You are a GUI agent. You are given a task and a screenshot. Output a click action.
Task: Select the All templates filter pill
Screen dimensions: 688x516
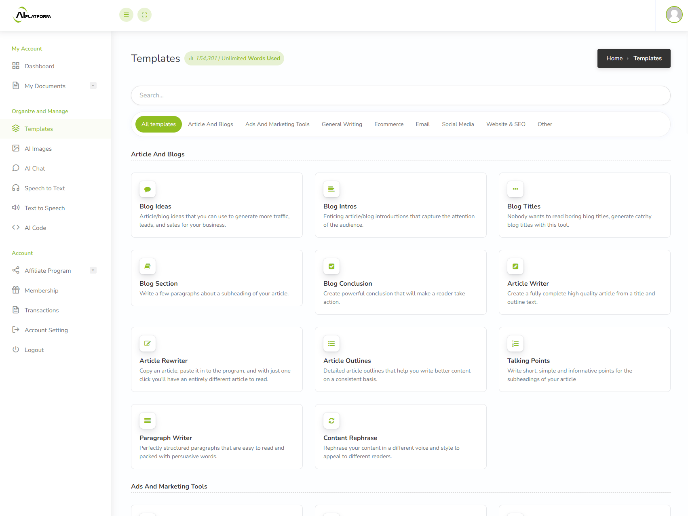(x=158, y=124)
